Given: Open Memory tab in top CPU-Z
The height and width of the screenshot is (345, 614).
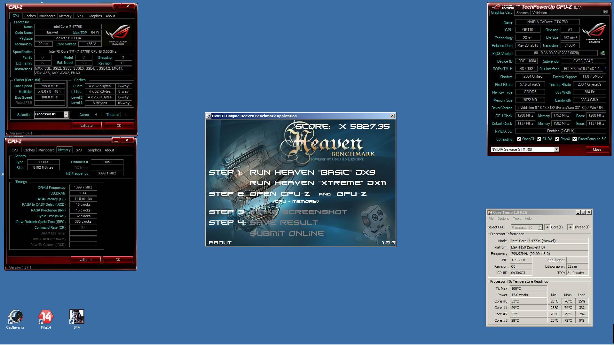Looking at the screenshot, I should point(65,16).
